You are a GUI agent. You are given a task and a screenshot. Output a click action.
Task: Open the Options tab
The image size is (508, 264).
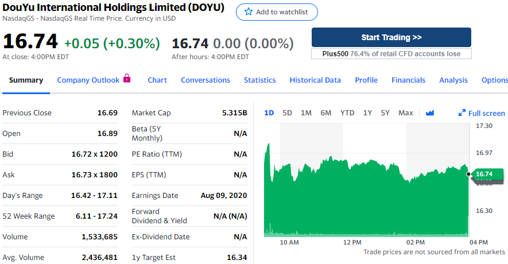[x=494, y=80]
